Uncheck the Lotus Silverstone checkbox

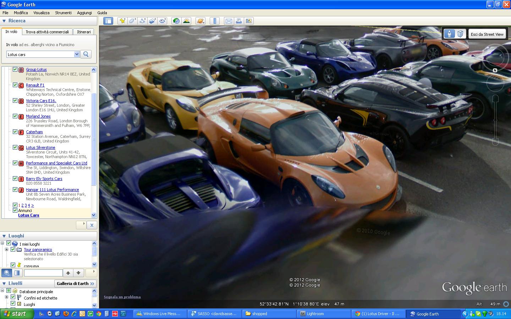[15, 147]
